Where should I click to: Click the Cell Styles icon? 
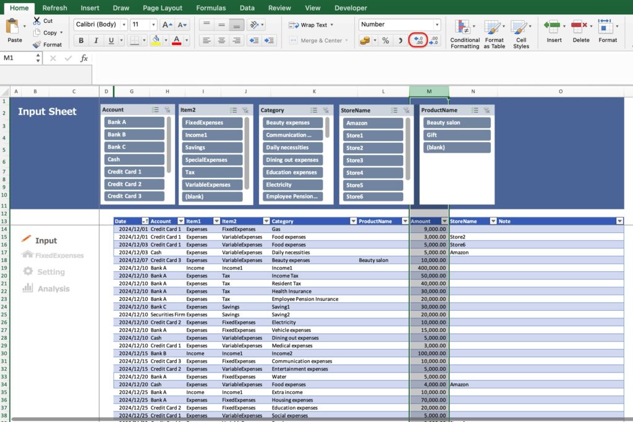[520, 34]
